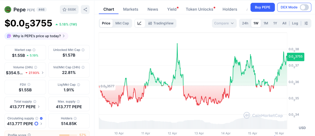
Task: Switch chart to Mkt Cap view
Action: pos(122,23)
